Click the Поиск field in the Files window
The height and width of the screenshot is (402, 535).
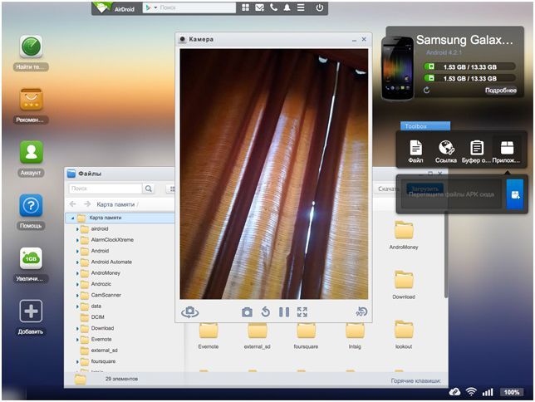click(x=104, y=189)
